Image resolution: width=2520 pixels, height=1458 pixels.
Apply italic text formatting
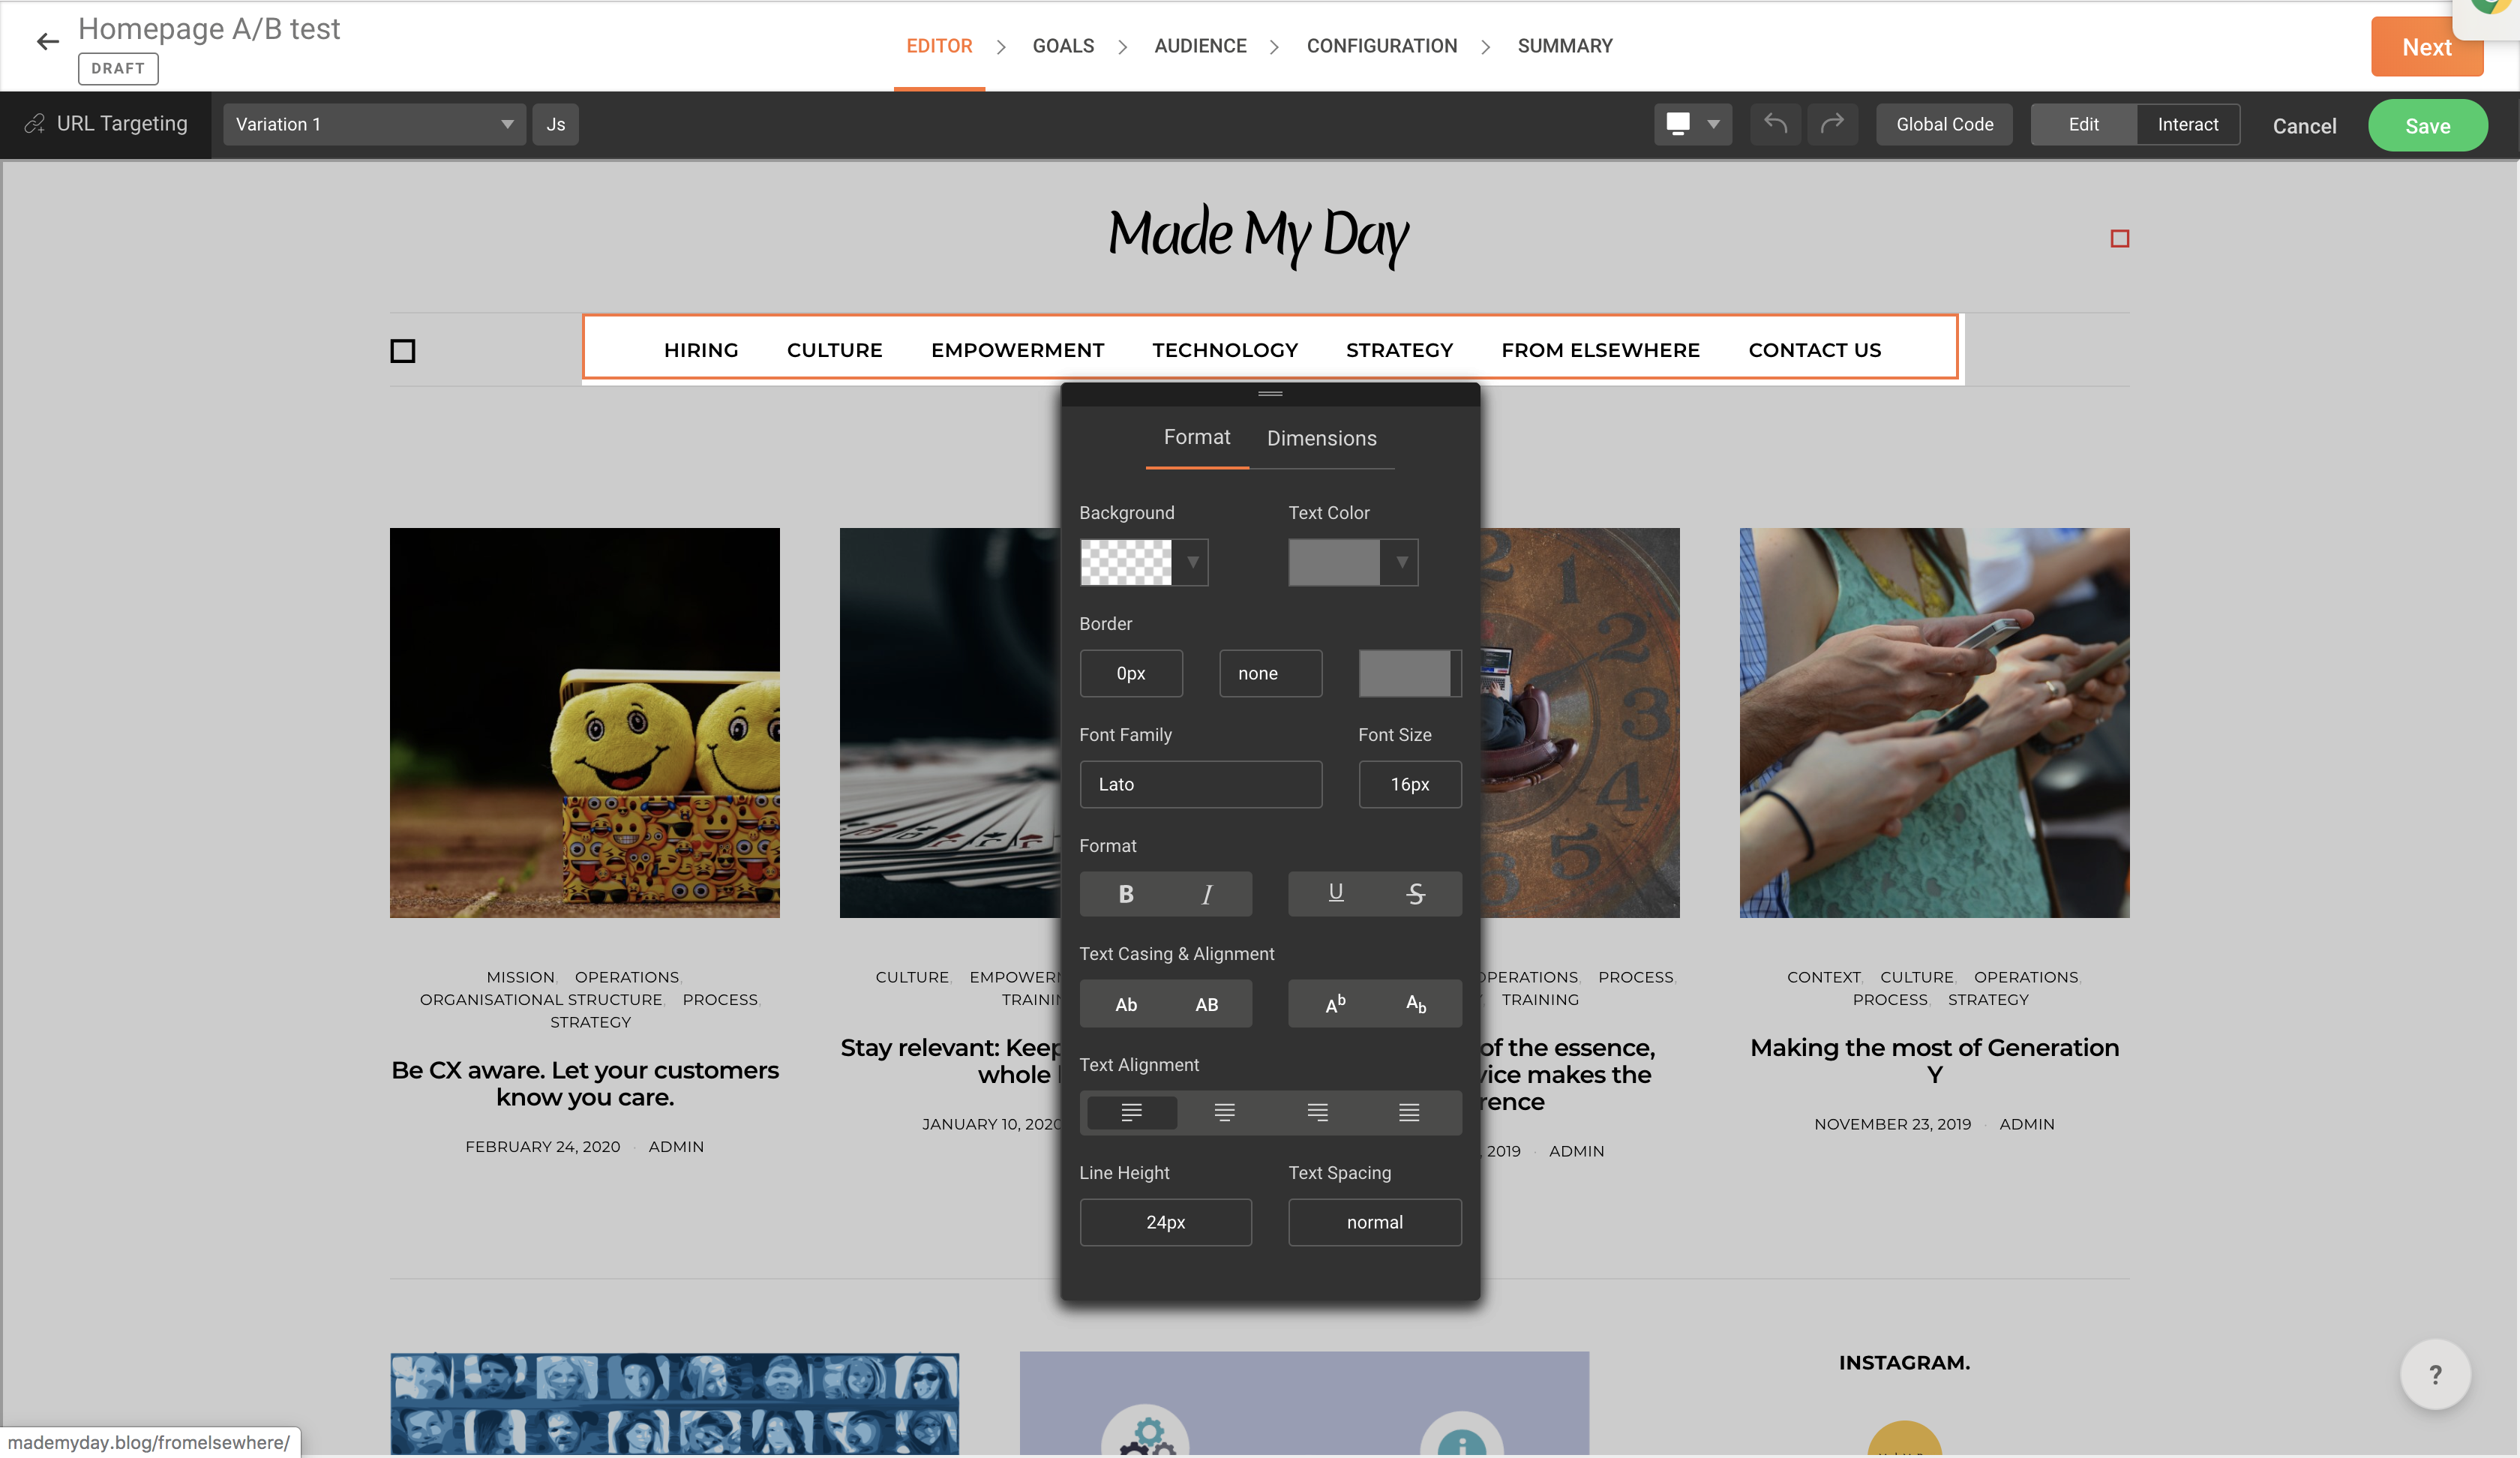tap(1206, 894)
